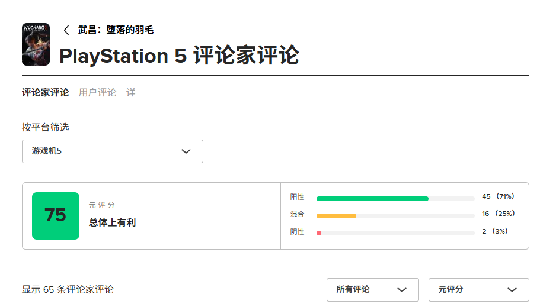Click the green 阳性 reviews bar

[372, 199]
